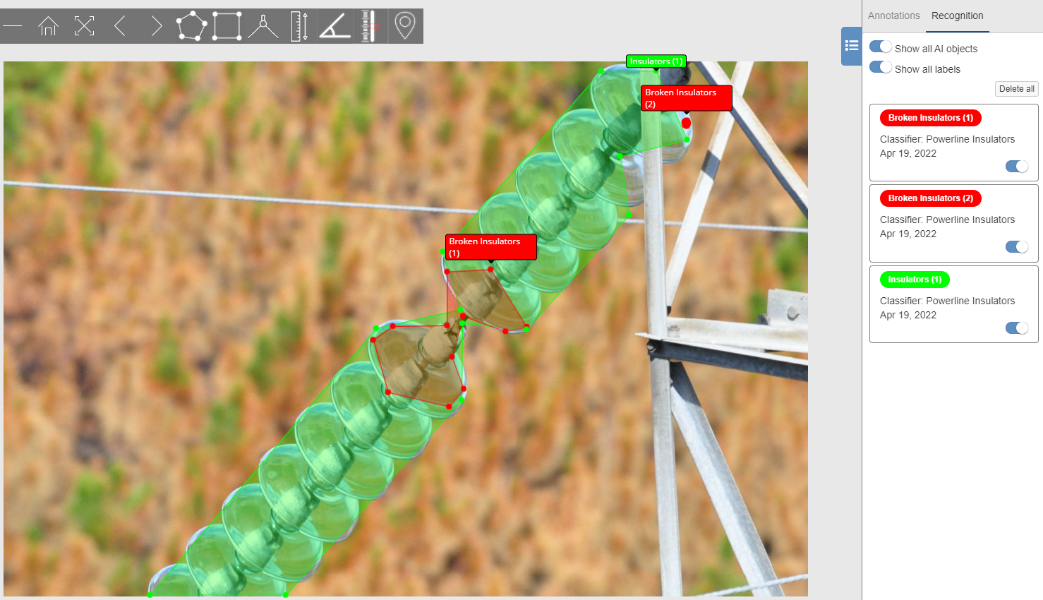The image size is (1043, 600).
Task: Go to next image with right arrow
Action: pos(157,27)
